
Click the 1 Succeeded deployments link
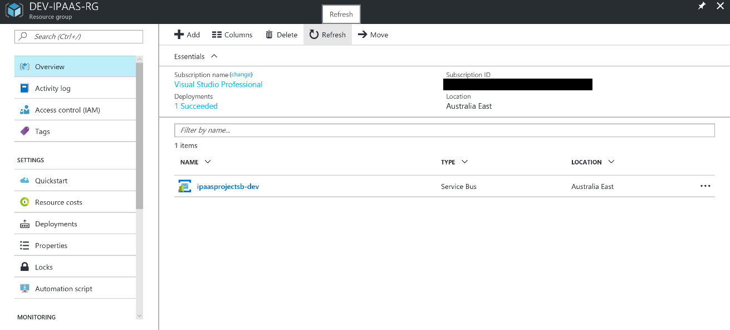click(x=195, y=106)
